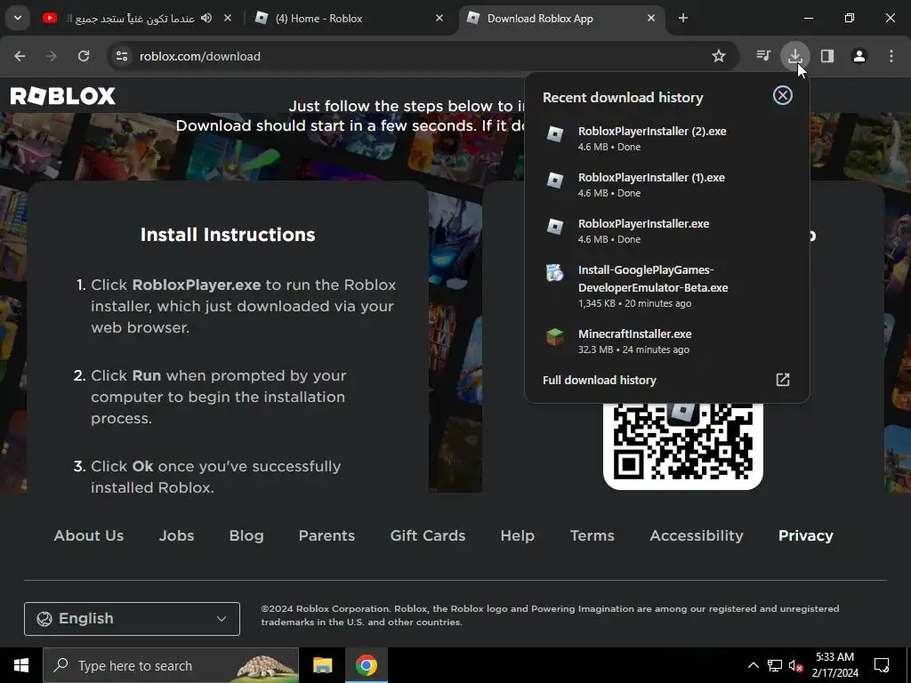Open the Windows notification center icon
This screenshot has height=683, width=911.
point(882,665)
